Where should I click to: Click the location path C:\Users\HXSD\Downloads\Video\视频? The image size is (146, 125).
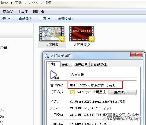(x=98, y=102)
